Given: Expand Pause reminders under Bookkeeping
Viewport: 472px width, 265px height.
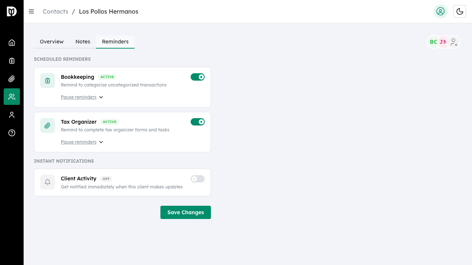Looking at the screenshot, I should point(82,97).
